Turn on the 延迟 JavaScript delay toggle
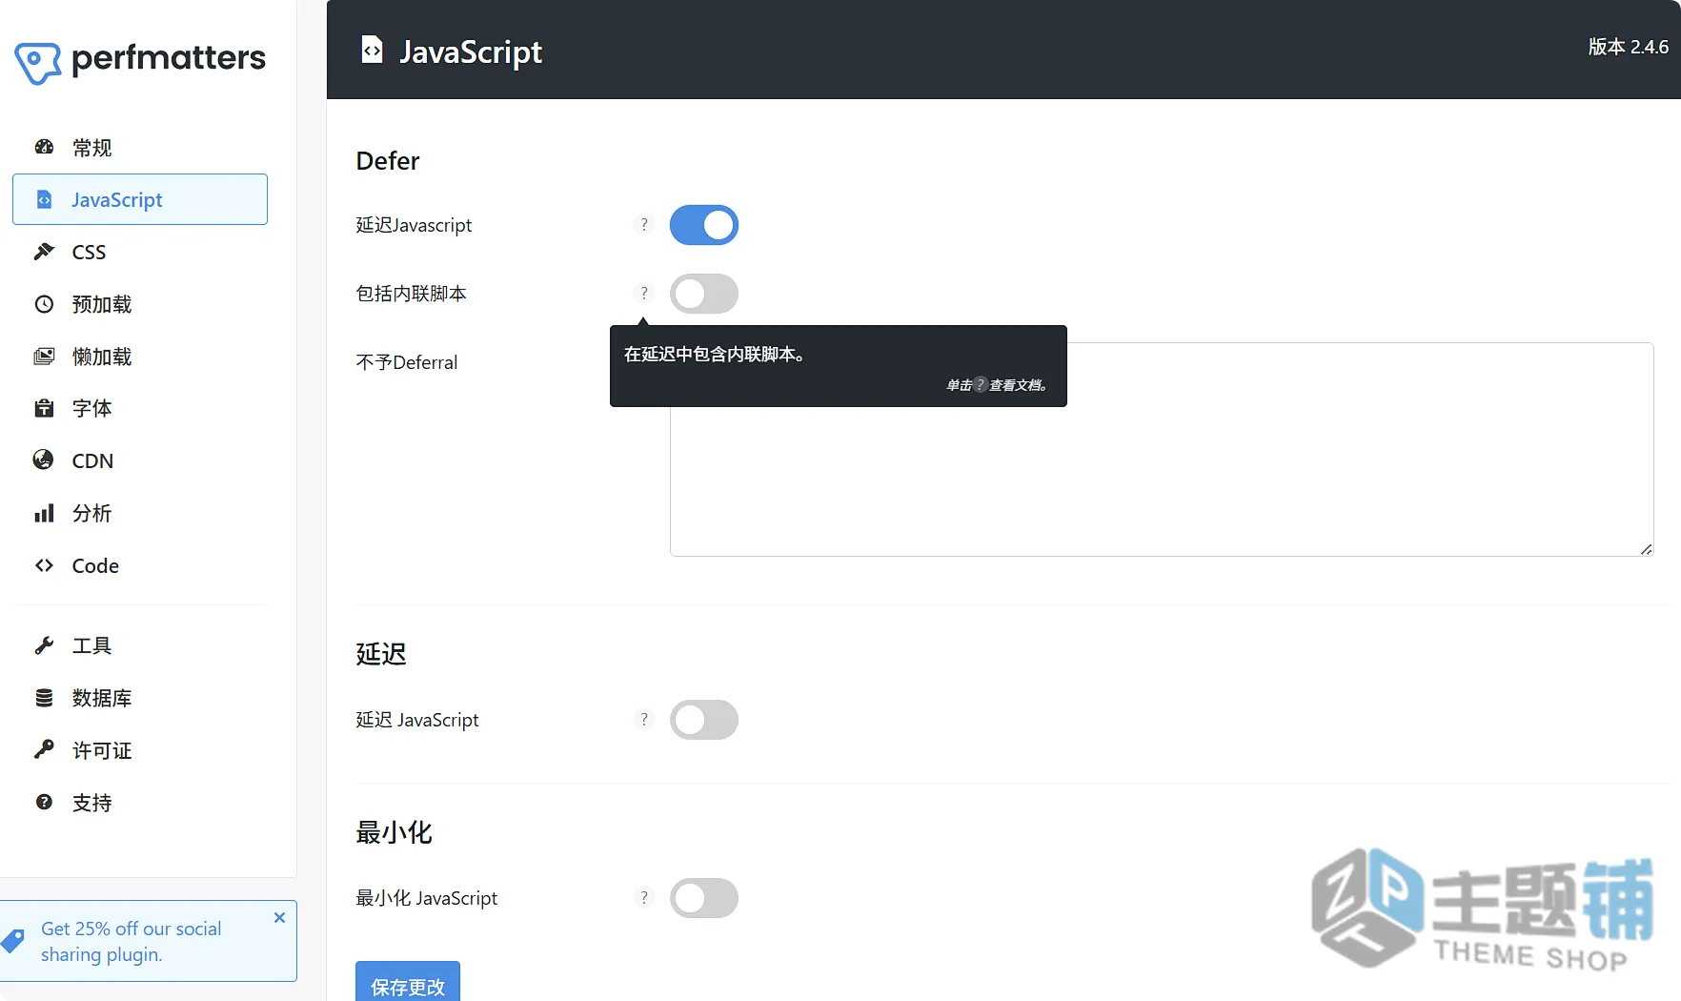This screenshot has width=1681, height=1001. pos(704,720)
